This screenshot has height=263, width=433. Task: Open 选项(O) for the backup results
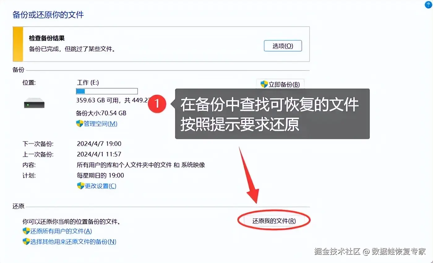pyautogui.click(x=283, y=46)
